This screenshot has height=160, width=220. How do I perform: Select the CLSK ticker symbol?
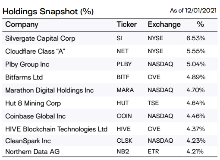coord(124,141)
